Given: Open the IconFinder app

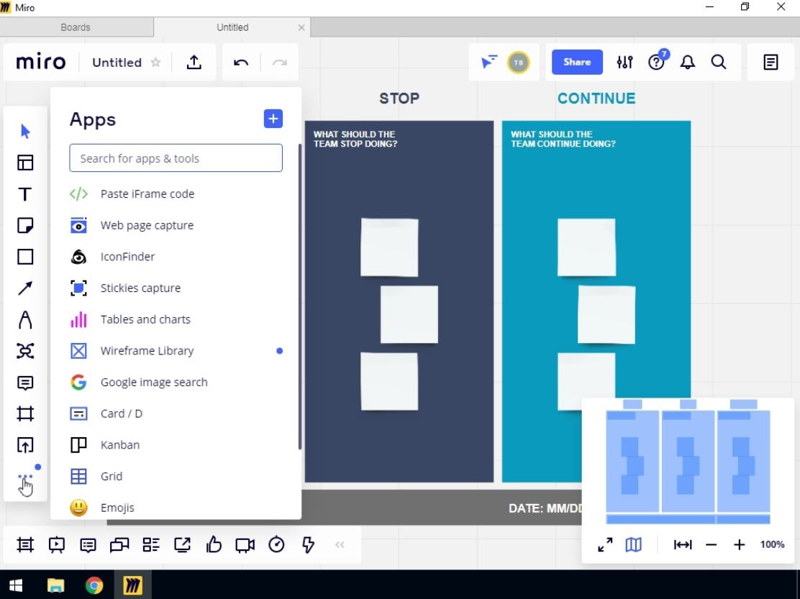Looking at the screenshot, I should point(176,257).
